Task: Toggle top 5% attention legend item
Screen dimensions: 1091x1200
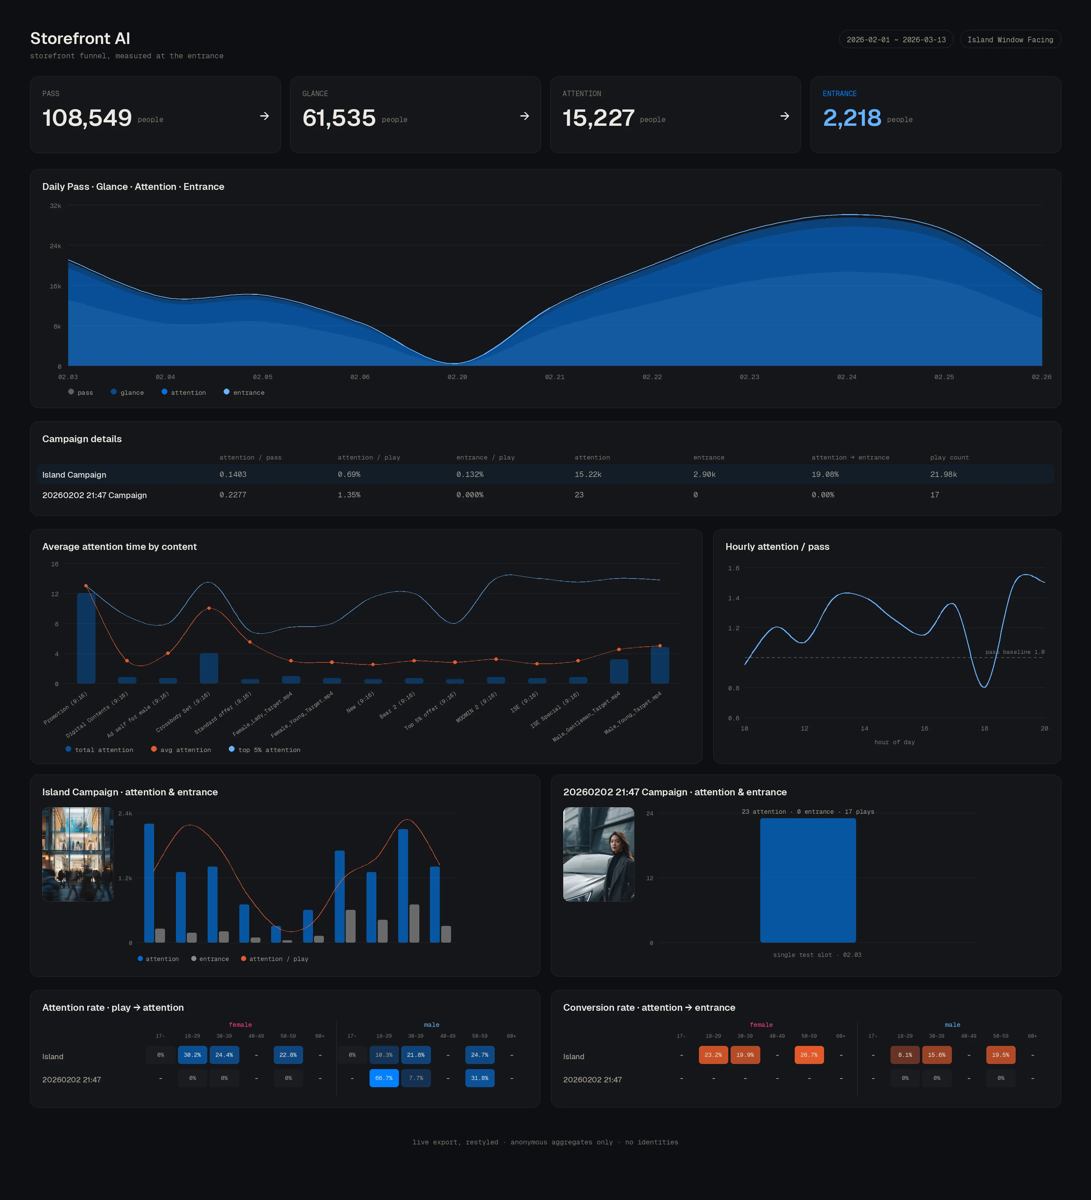Action: 264,749
